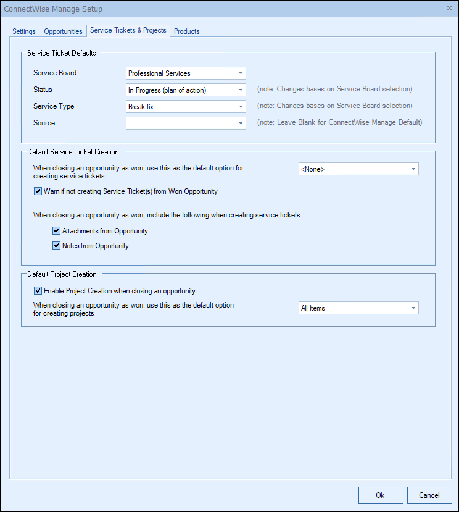Image resolution: width=459 pixels, height=512 pixels.
Task: Go to the Products tab
Action: (x=186, y=31)
